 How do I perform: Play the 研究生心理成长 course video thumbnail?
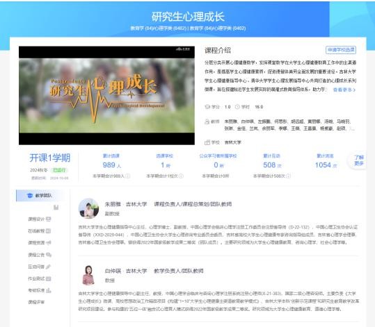tap(106, 96)
